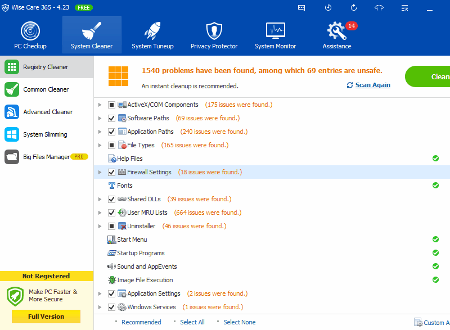Uncheck the Shared DLLs checkbox
This screenshot has width=450, height=330.
pyautogui.click(x=111, y=199)
